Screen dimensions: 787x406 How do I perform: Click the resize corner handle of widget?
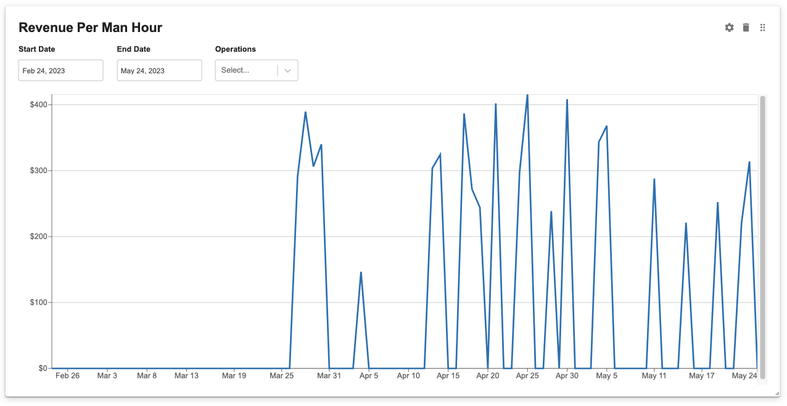click(777, 393)
